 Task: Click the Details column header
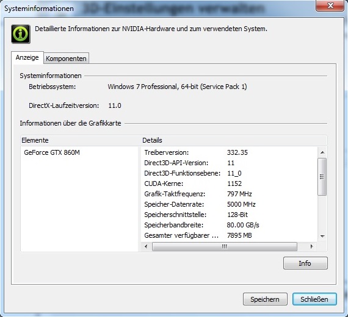234,140
